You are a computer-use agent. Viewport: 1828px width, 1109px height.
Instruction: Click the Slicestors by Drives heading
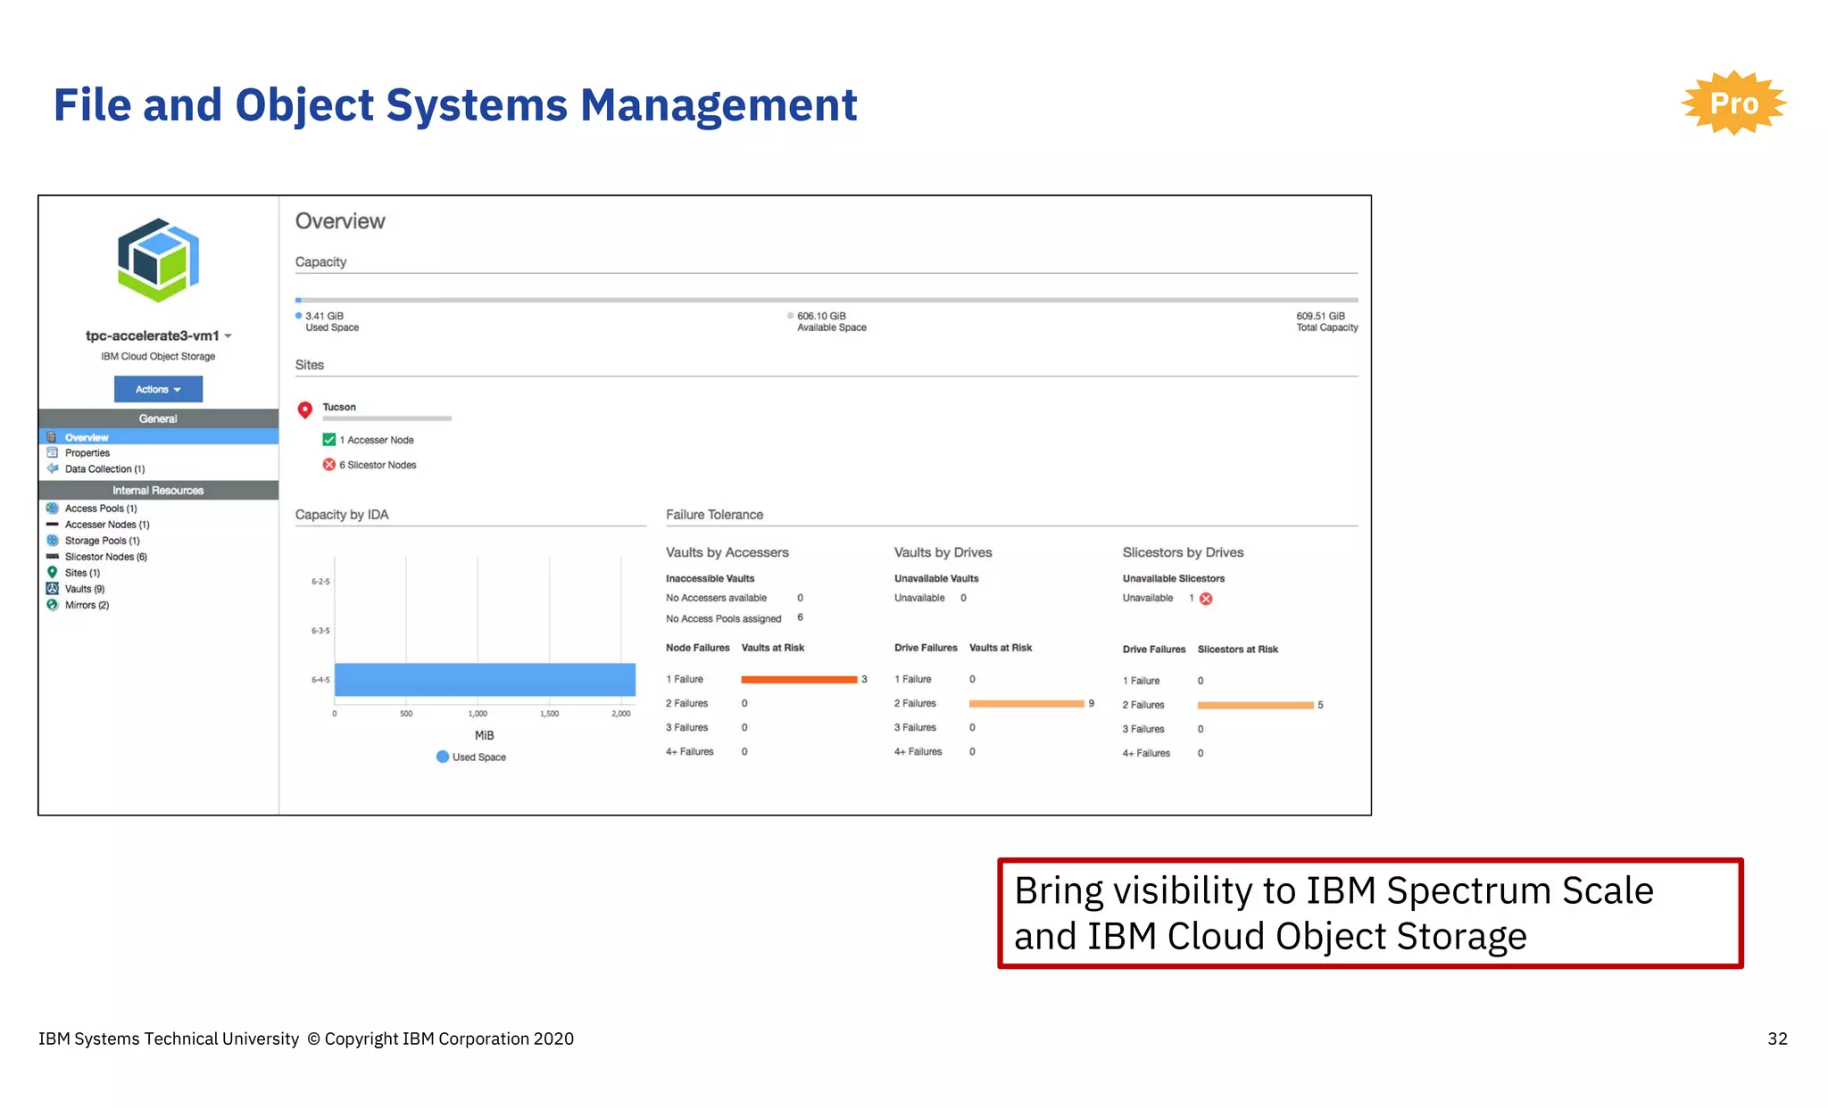[x=1183, y=552]
